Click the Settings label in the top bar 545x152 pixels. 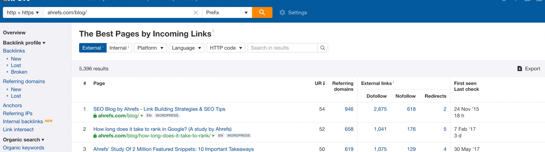297,12
